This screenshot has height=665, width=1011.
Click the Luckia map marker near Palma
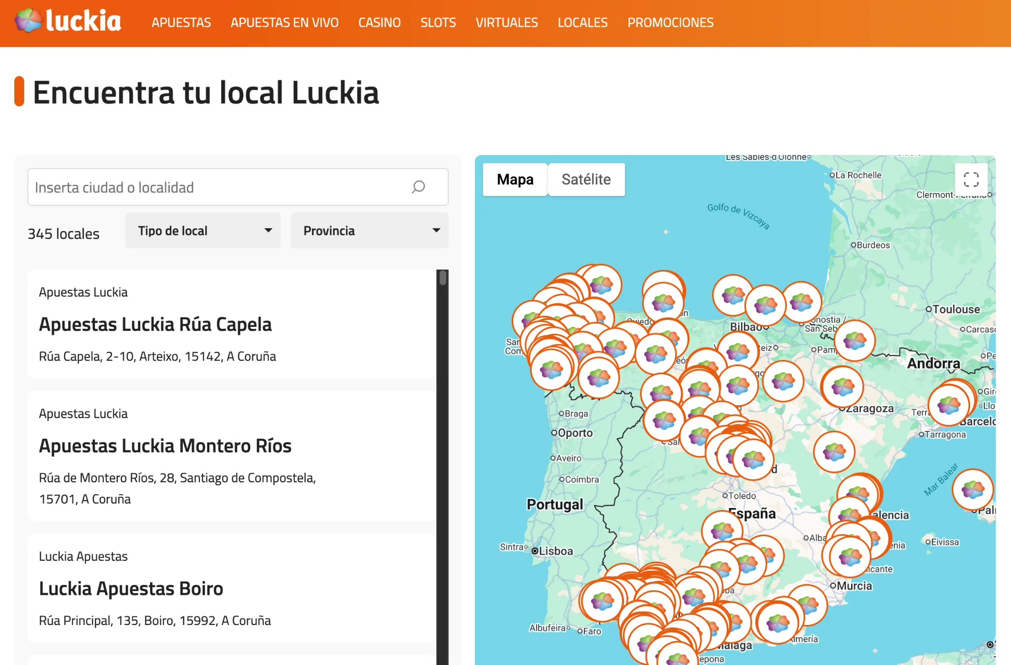click(972, 489)
